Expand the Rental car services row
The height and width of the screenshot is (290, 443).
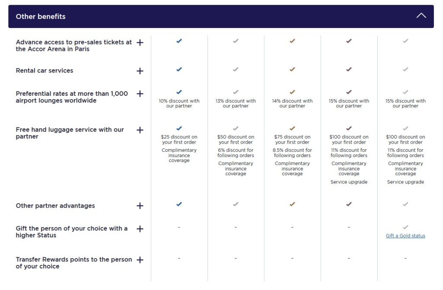coord(140,71)
